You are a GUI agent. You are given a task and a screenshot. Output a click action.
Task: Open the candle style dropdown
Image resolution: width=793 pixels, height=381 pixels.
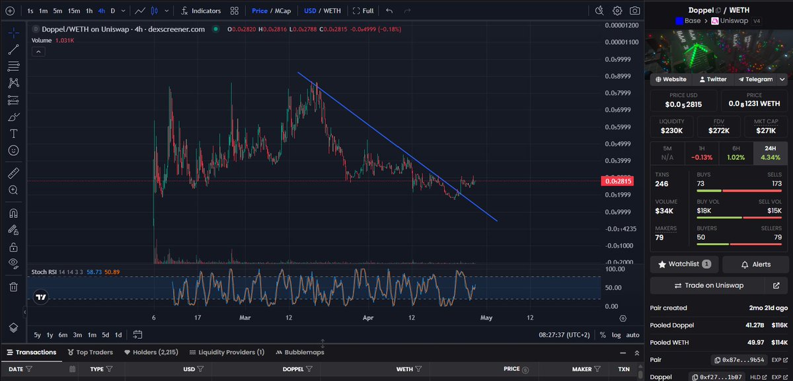[x=165, y=11]
